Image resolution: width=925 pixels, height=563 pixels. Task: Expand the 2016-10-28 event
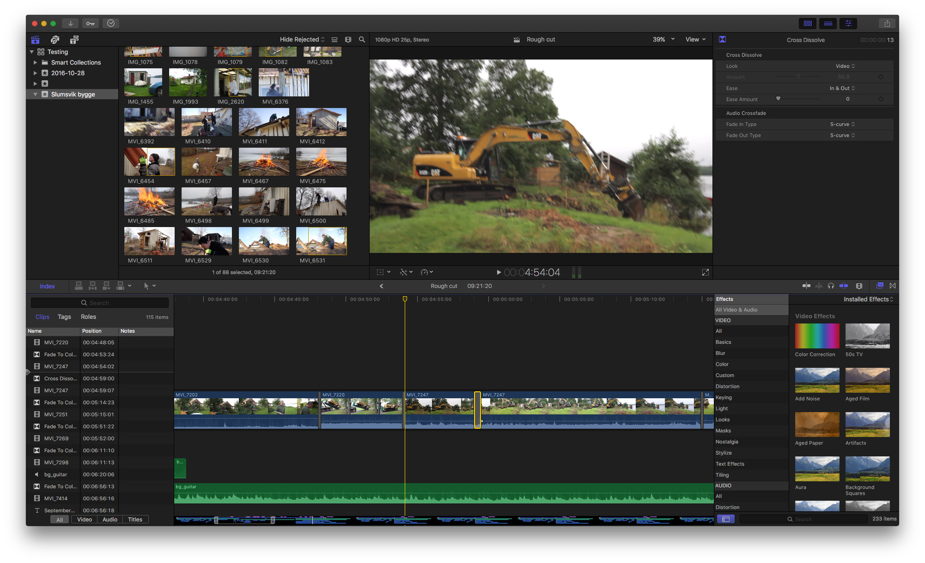click(x=35, y=73)
